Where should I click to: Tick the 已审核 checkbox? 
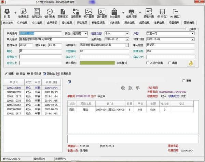point(186,29)
